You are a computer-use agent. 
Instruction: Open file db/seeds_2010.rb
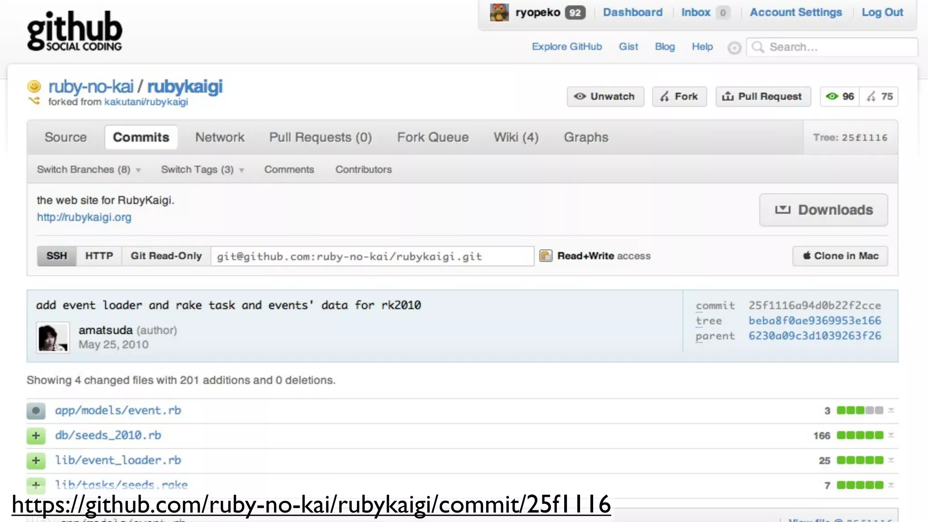[x=108, y=435]
